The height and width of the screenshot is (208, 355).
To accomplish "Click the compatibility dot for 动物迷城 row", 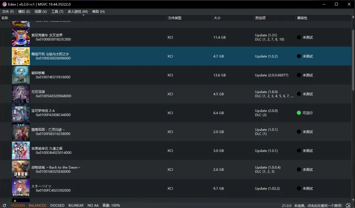I will click(x=299, y=170).
